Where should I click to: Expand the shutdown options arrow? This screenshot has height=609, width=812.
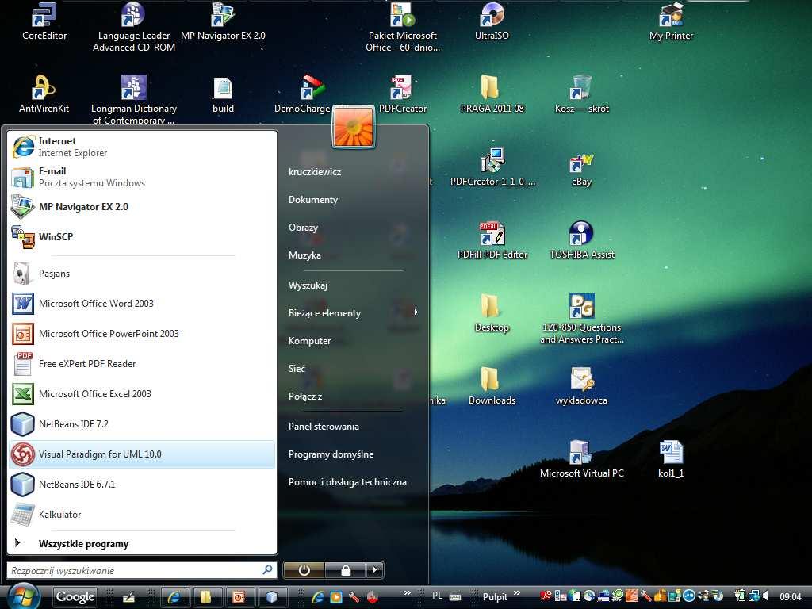tap(375, 570)
